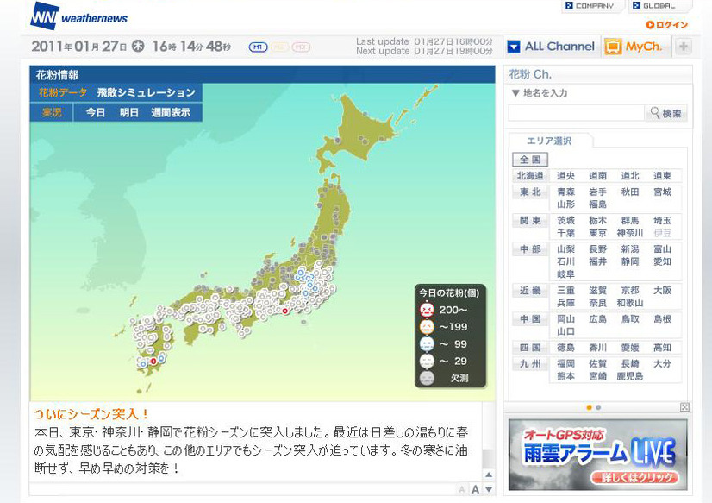The width and height of the screenshot is (712, 503).
Task: Click the orange pagination dot
Action: [589, 407]
